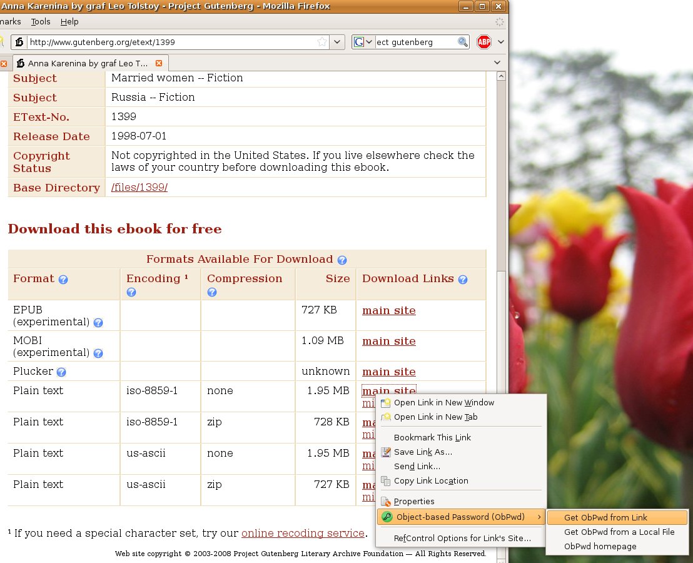This screenshot has height=563, width=693.
Task: Select Bookmark This Link
Action: coord(460,437)
